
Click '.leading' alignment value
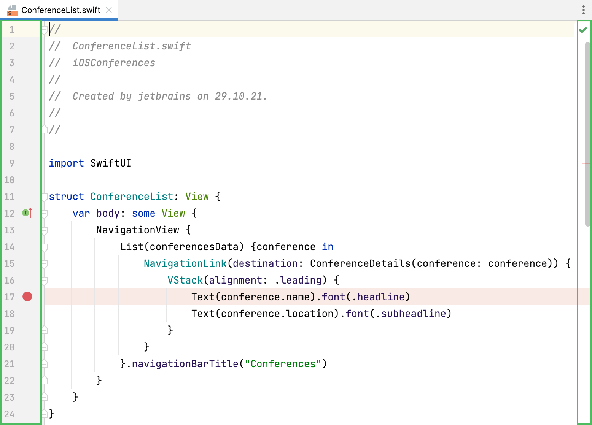(x=298, y=280)
